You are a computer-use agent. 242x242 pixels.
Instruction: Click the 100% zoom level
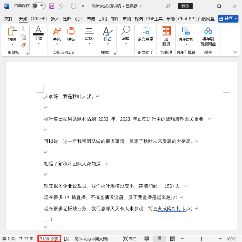pos(231,239)
